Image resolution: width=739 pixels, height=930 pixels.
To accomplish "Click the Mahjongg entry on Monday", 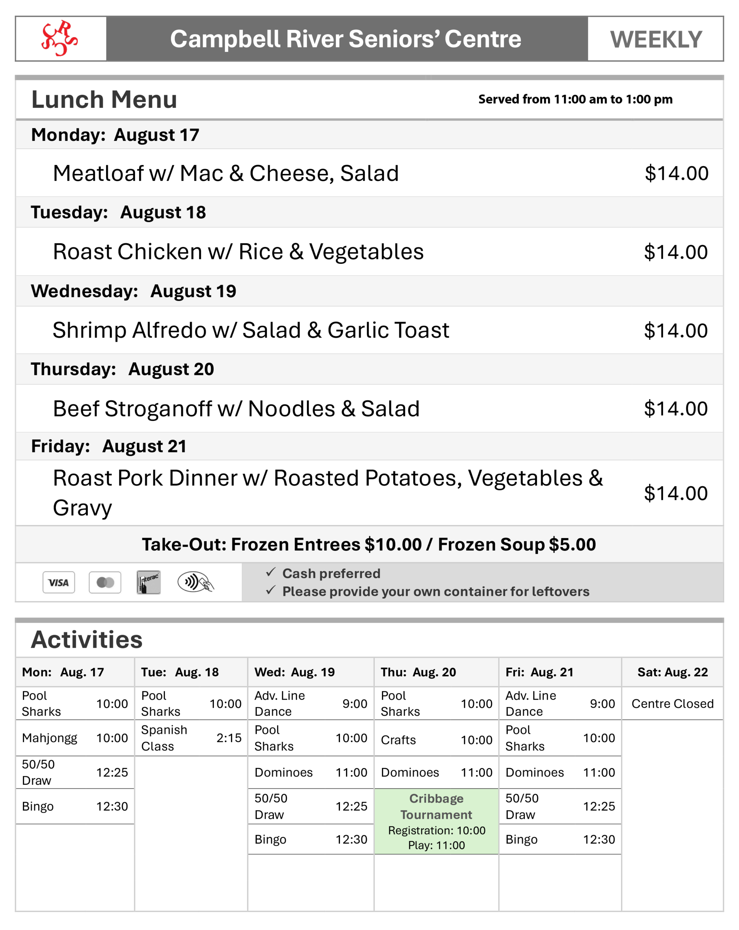I will (x=50, y=738).
